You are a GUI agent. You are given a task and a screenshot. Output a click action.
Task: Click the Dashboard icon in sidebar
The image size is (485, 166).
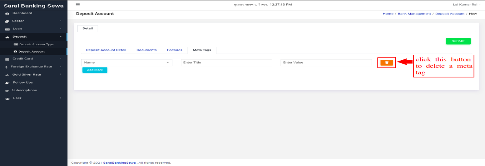pyautogui.click(x=7, y=13)
